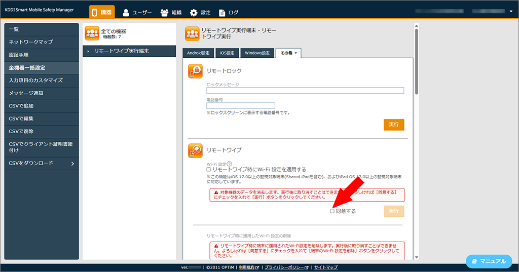
Task: Open 入力項目のカスタマイズ in sidebar
Action: (x=42, y=81)
